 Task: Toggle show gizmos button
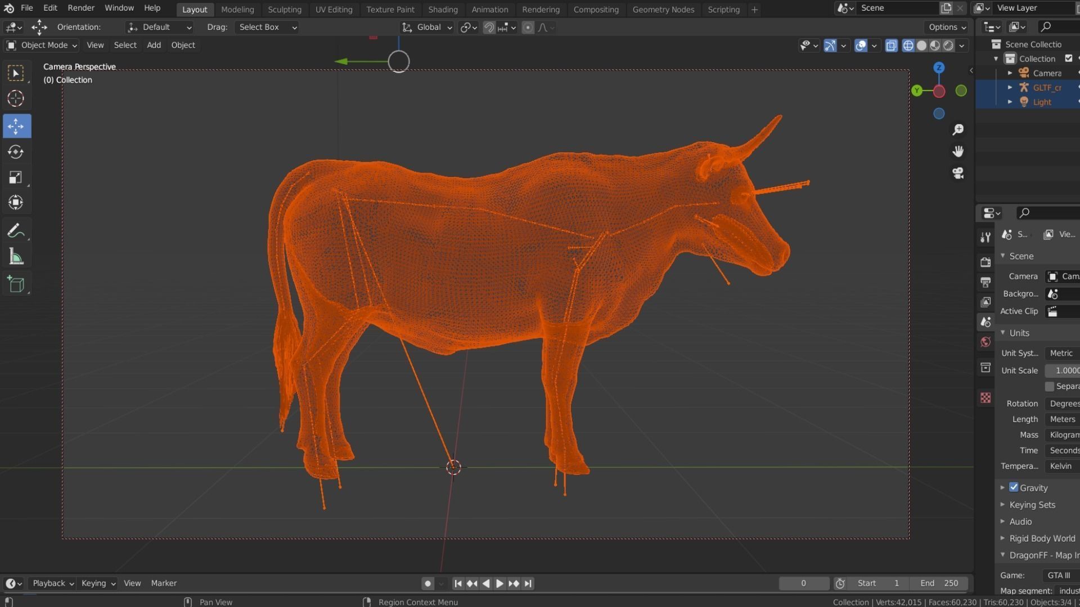pyautogui.click(x=830, y=46)
